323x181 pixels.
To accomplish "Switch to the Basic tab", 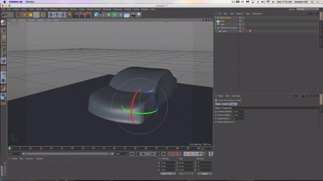I will coord(218,104).
